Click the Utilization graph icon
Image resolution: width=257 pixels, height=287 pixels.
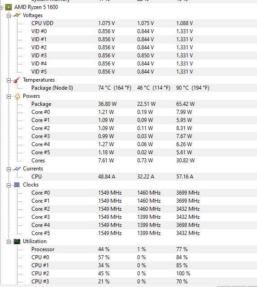pyautogui.click(x=17, y=242)
